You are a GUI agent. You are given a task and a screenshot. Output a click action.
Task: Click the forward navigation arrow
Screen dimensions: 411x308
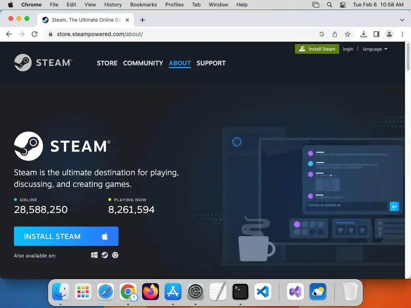click(22, 34)
